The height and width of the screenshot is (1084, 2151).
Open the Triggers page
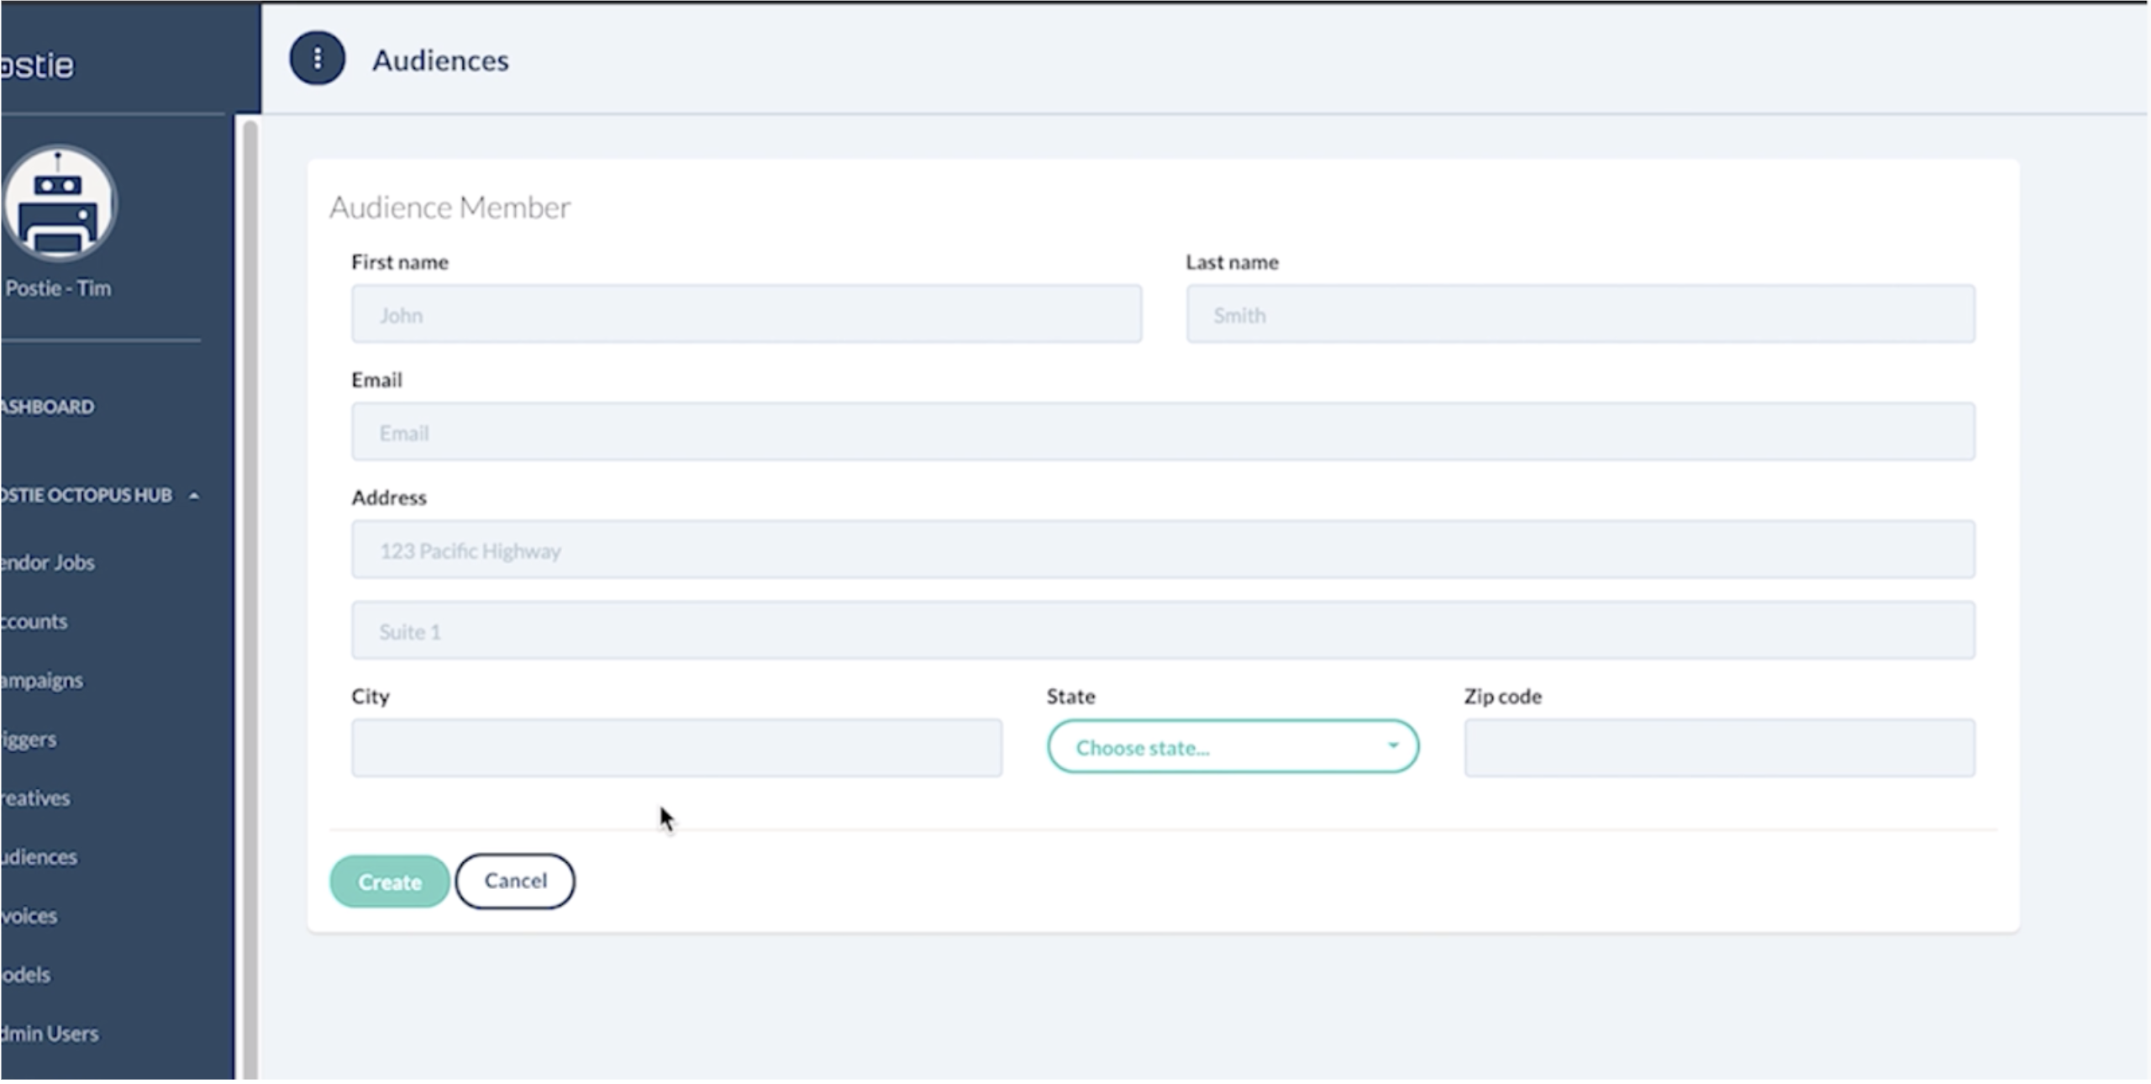click(x=30, y=739)
